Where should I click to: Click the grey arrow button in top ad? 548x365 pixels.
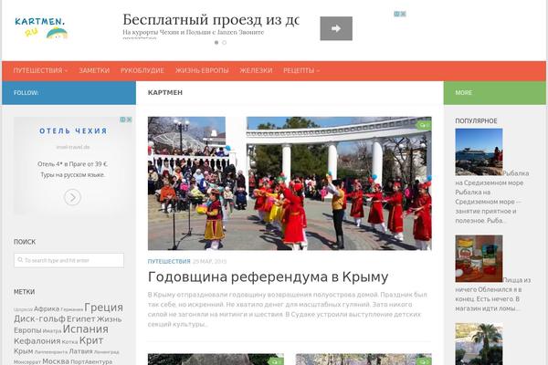(x=336, y=28)
